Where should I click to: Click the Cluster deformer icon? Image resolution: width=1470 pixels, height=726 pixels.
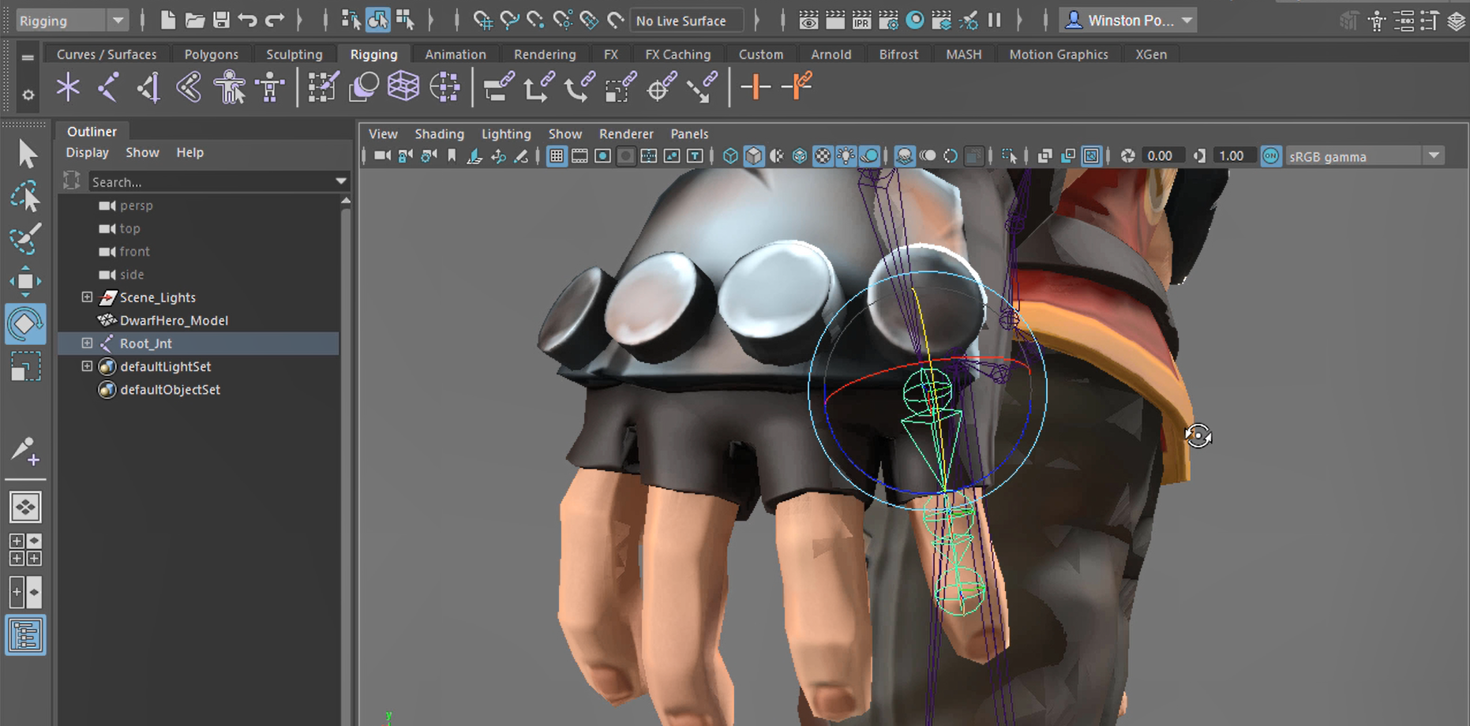tap(445, 87)
